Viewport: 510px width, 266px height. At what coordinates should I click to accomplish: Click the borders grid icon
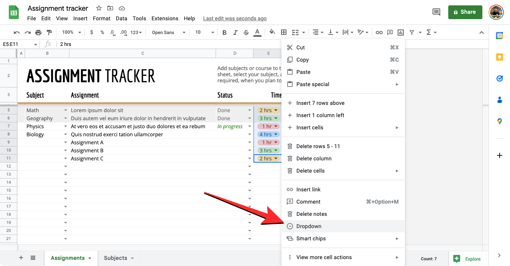tap(284, 33)
